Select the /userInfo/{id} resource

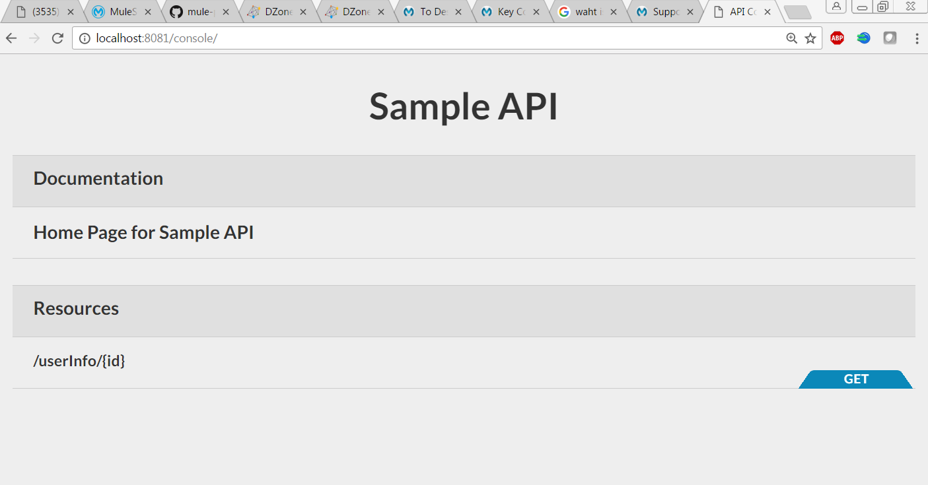point(79,361)
